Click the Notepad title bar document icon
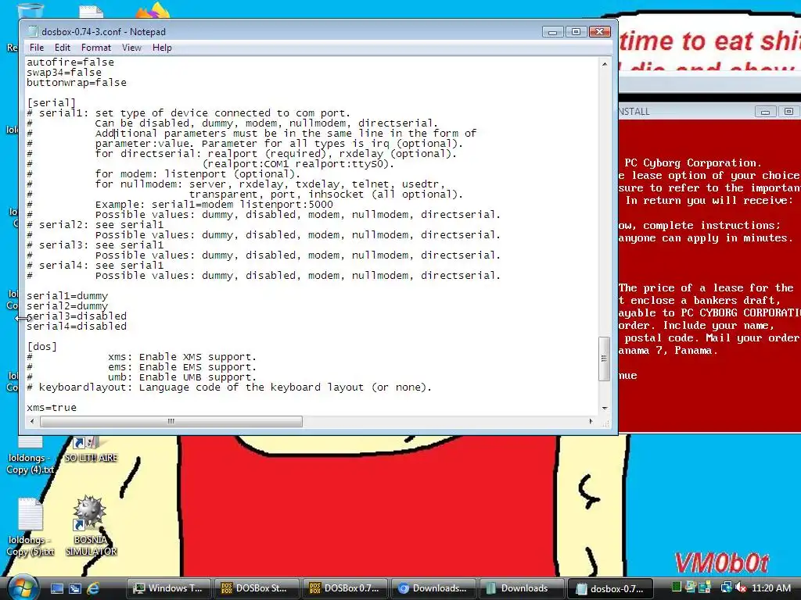The image size is (801, 600). point(33,31)
